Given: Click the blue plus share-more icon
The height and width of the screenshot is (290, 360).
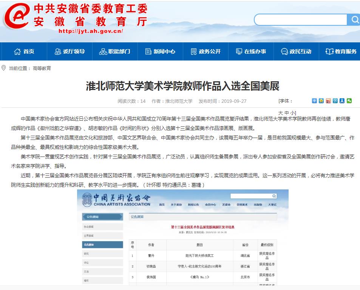Looking at the screenshot, I should pos(314,101).
